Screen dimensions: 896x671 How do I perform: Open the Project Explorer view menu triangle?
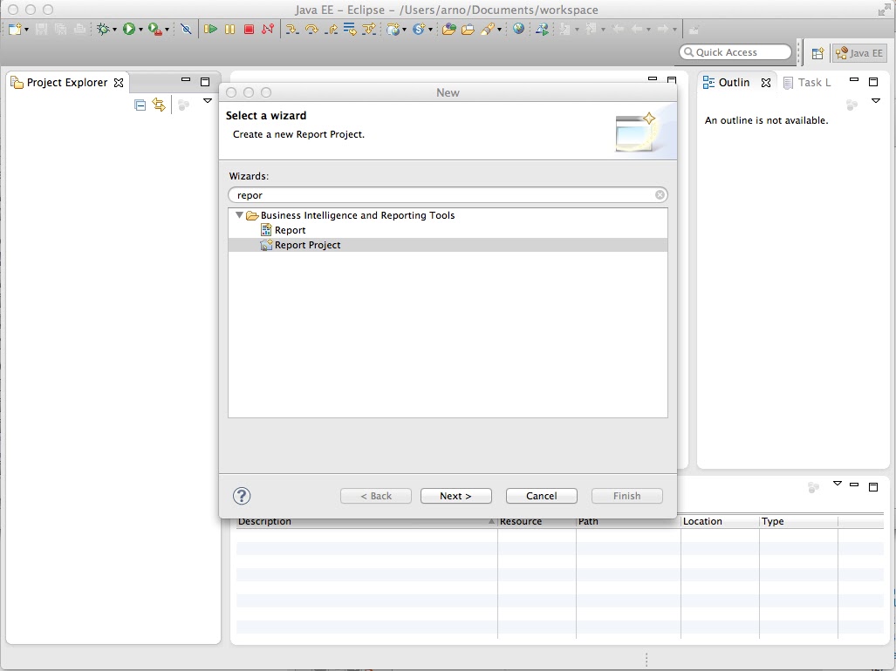coord(208,101)
